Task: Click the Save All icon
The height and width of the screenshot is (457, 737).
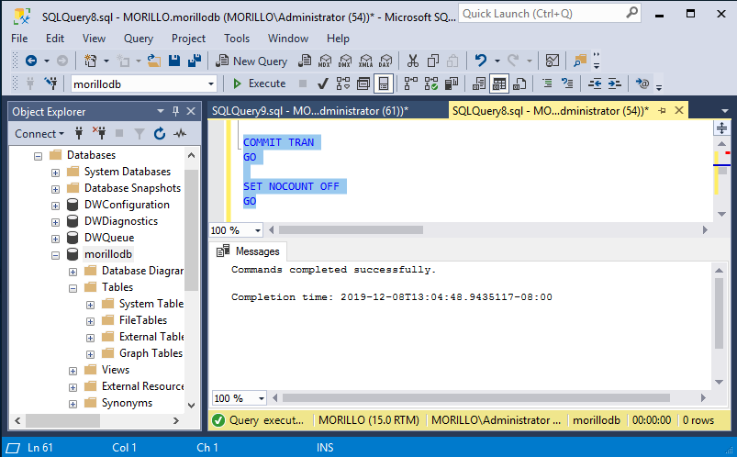Action: 195,61
